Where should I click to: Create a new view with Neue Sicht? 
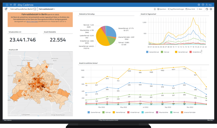[x=190, y=9]
